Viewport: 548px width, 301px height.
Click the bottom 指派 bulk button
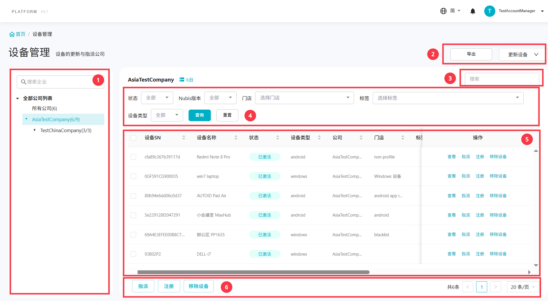pyautogui.click(x=143, y=286)
